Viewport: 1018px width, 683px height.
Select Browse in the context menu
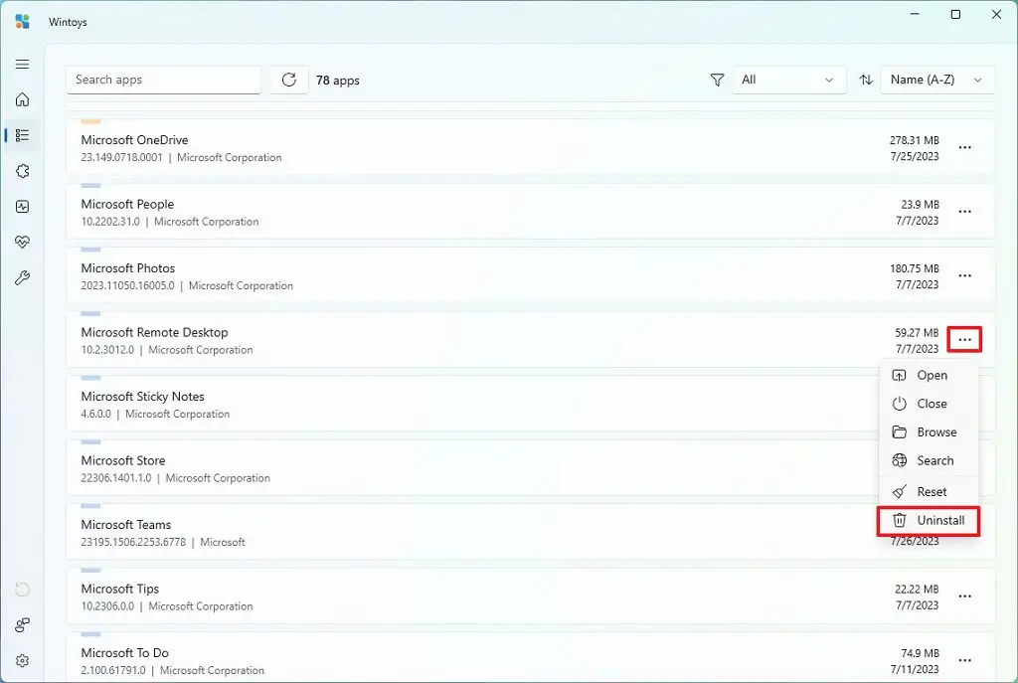click(x=929, y=432)
